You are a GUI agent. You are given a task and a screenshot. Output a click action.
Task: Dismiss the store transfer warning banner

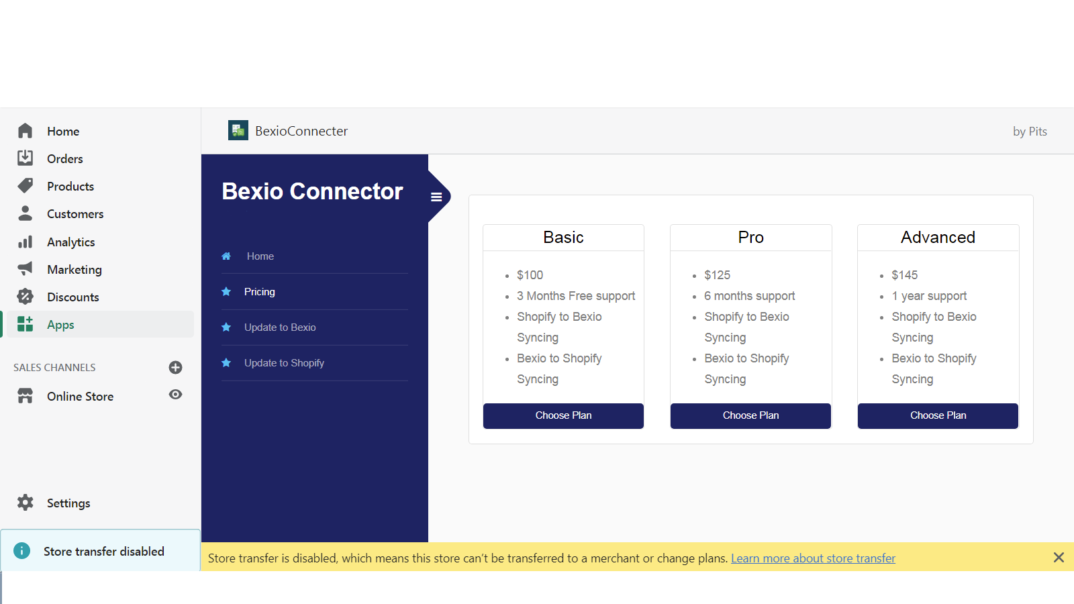1059,557
